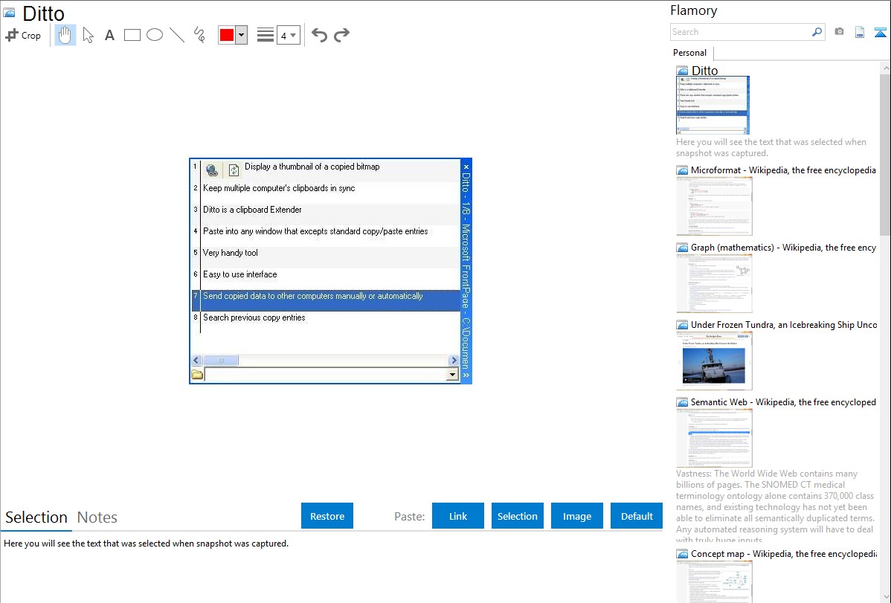
Task: Click the Ditto snapshot icon beside the title
Action: [9, 13]
